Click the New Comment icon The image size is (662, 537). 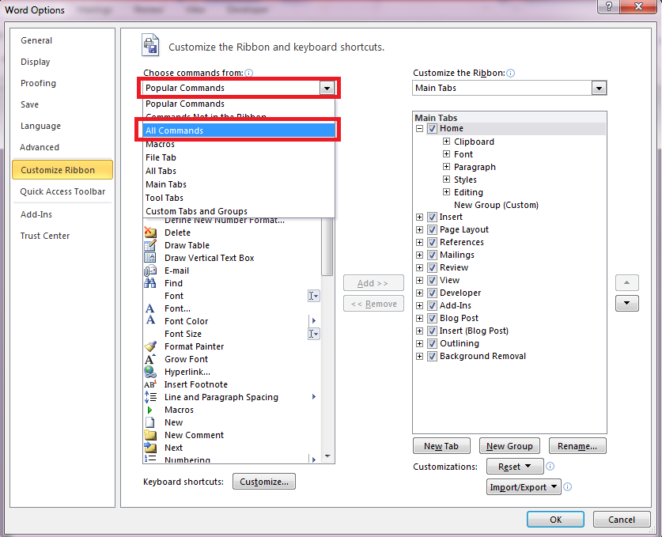click(x=149, y=435)
